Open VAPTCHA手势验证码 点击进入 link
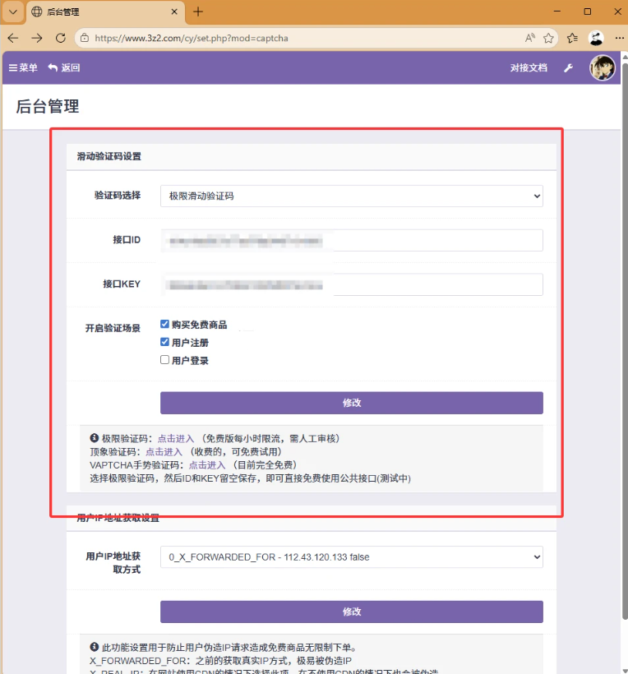The width and height of the screenshot is (628, 674). (x=207, y=465)
